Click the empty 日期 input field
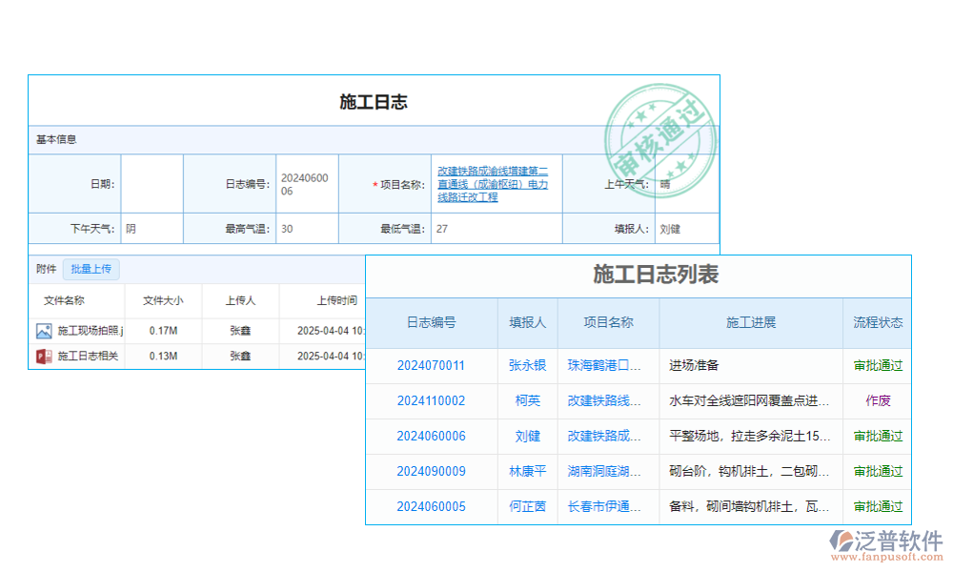Screen dimensions: 953x572 (152, 184)
